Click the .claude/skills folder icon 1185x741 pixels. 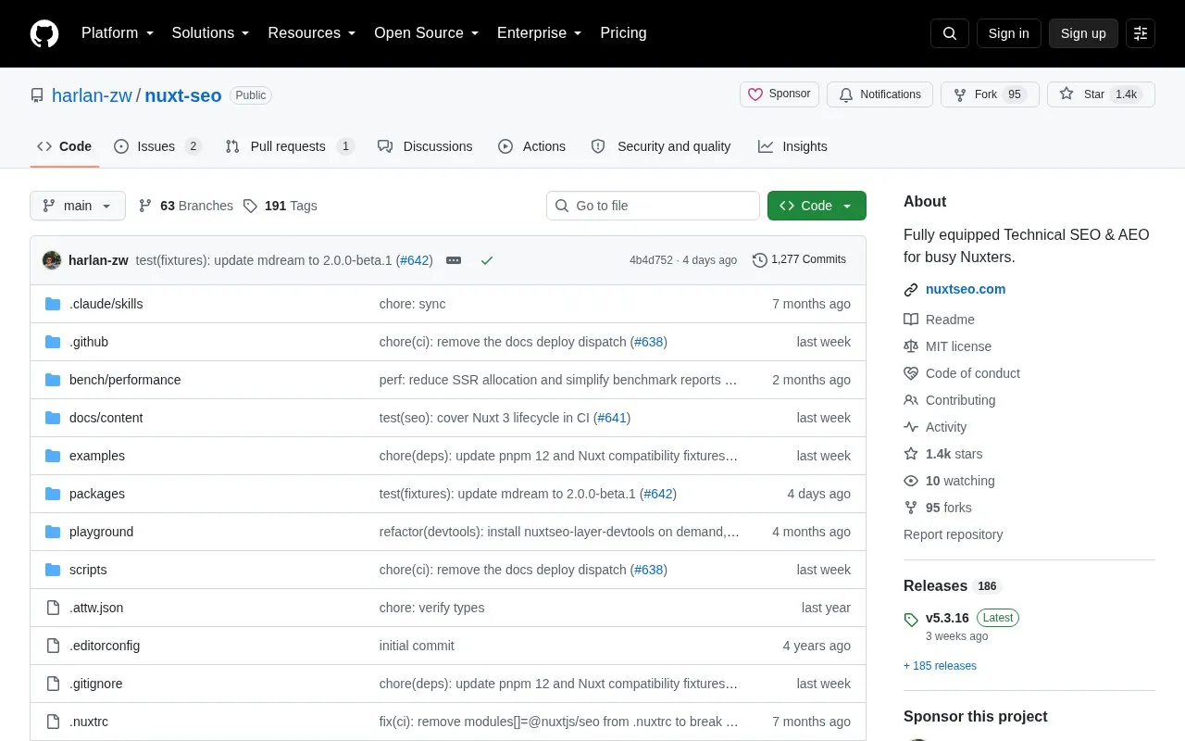pos(53,304)
